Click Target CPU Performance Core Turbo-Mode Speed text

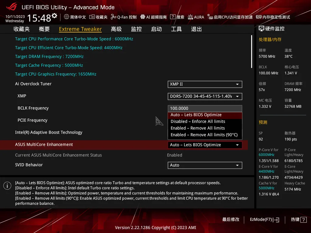[x=74, y=39]
